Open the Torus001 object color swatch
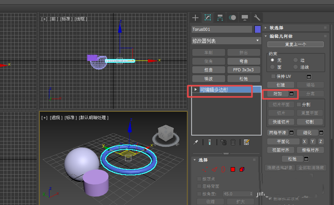This screenshot has width=334, height=205. 258,29
